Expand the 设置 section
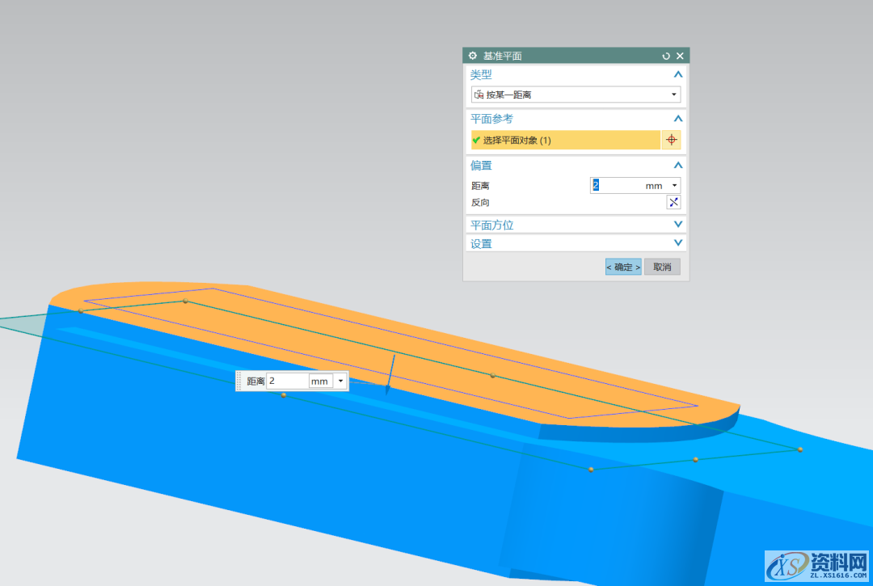873x586 pixels. 677,243
